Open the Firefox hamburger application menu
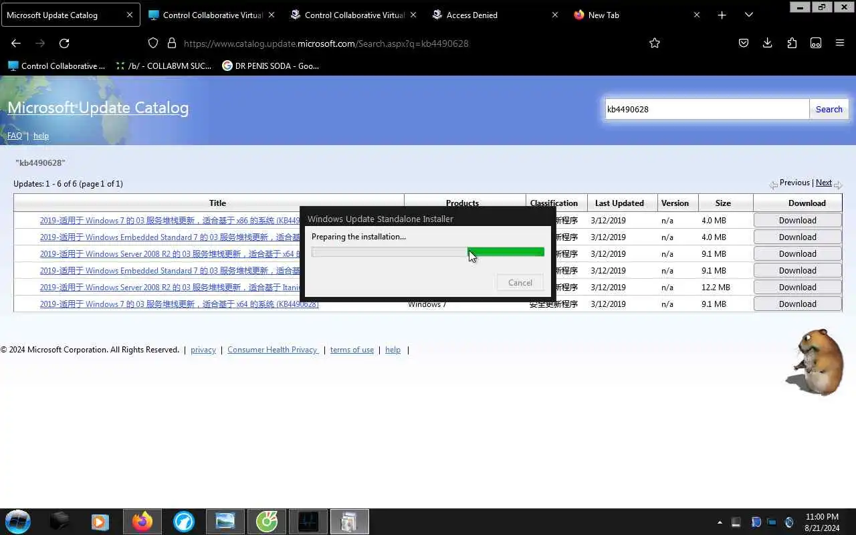The width and height of the screenshot is (856, 535). 840,43
